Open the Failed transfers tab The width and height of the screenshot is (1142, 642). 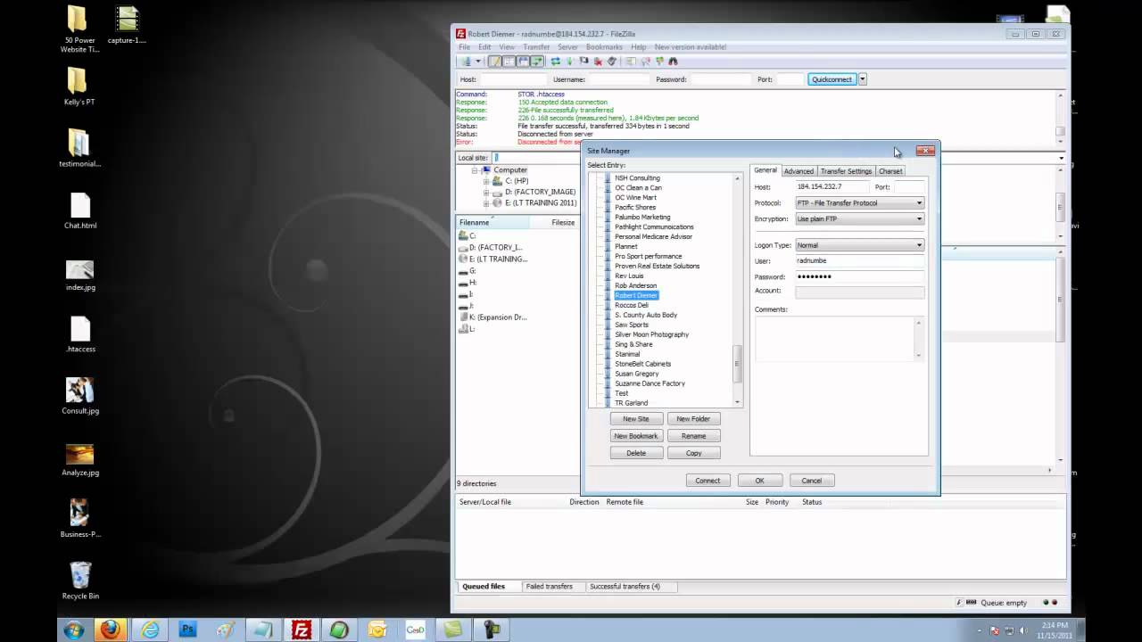tap(549, 587)
